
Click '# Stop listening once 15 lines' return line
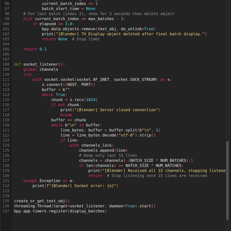[147, 176]
